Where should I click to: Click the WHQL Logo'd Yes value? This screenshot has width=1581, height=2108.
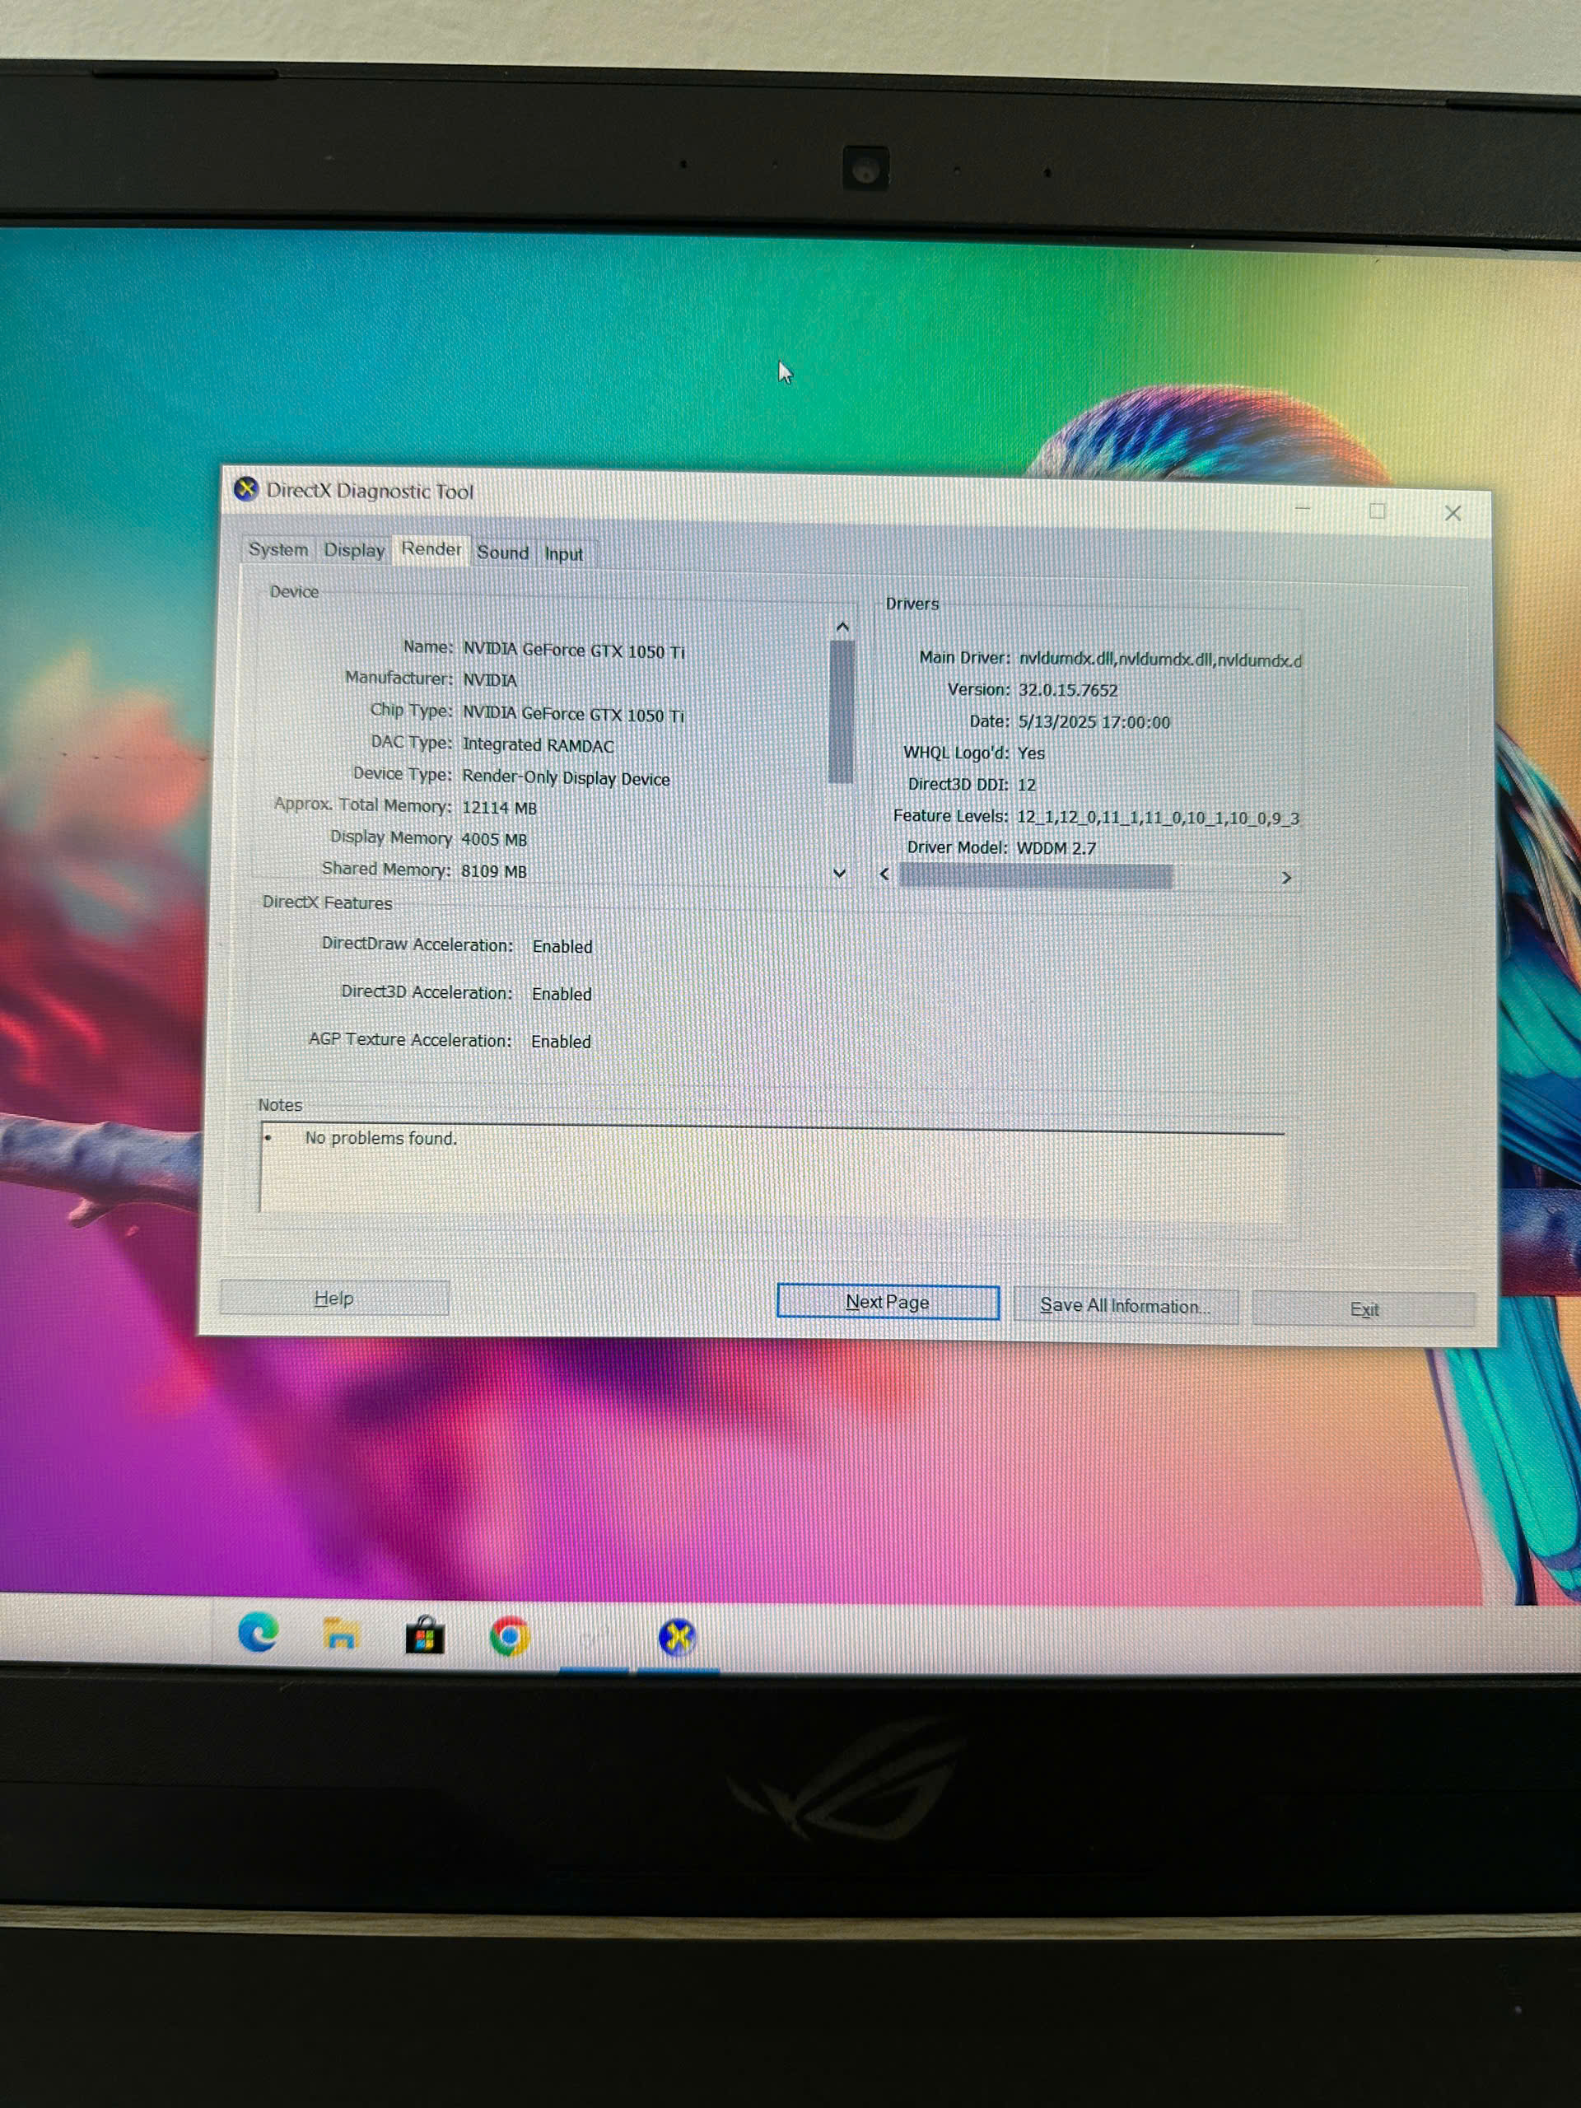(1031, 753)
